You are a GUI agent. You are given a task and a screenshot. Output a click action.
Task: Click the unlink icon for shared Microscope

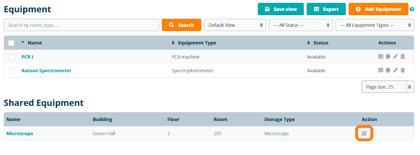pyautogui.click(x=364, y=134)
